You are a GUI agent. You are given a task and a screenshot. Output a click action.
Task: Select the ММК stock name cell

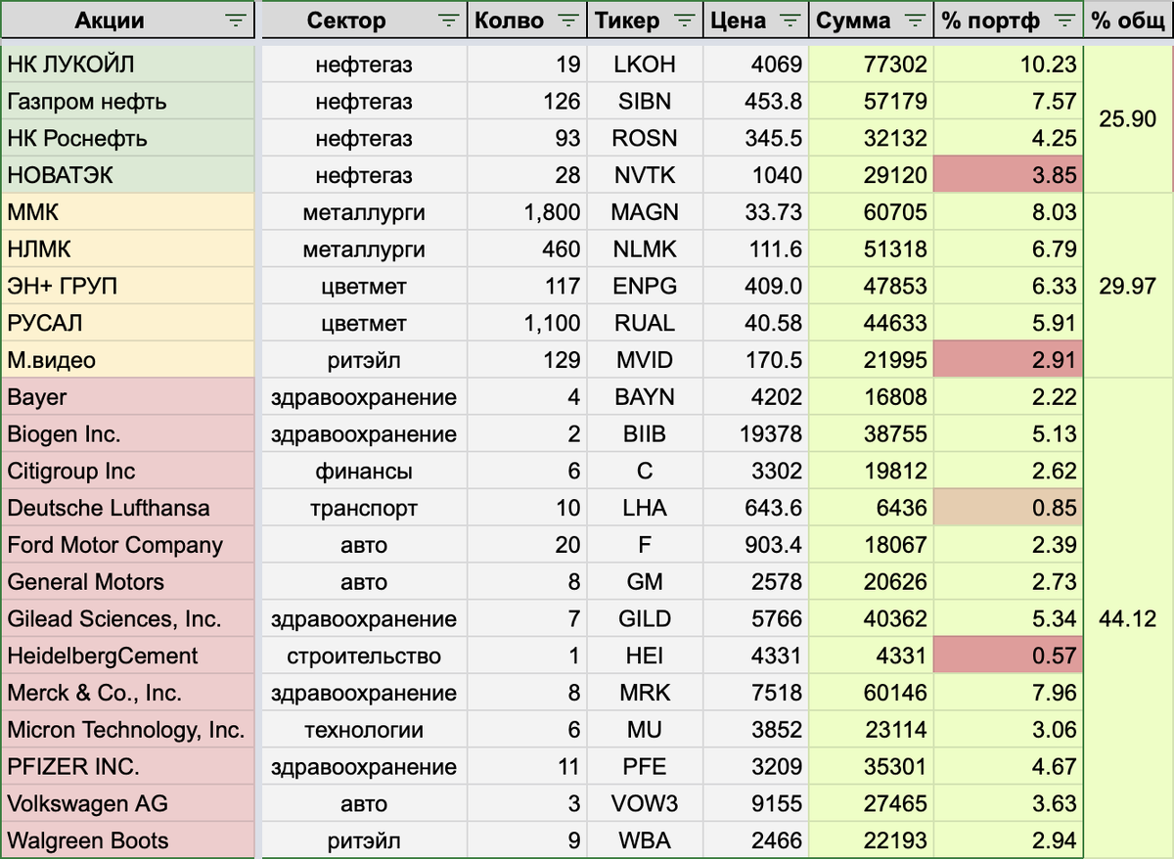(128, 212)
